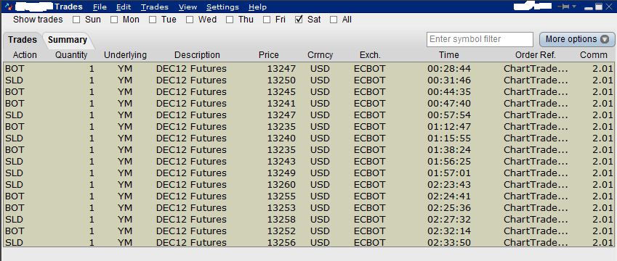
Task: Enable the Sun show-trades checkbox
Action: pyautogui.click(x=76, y=20)
